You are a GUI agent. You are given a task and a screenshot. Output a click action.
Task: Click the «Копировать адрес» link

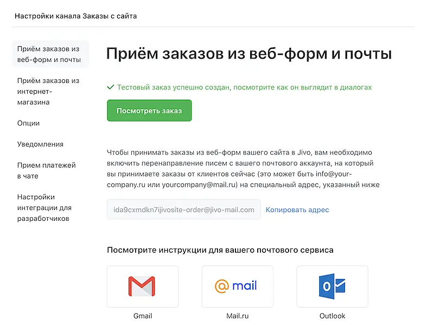point(297,210)
